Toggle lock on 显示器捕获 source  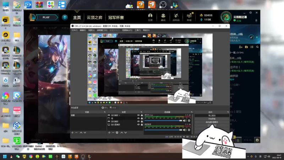(x=142, y=125)
